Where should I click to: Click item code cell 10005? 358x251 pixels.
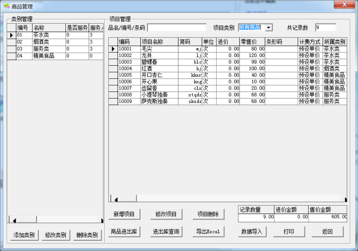[129, 75]
